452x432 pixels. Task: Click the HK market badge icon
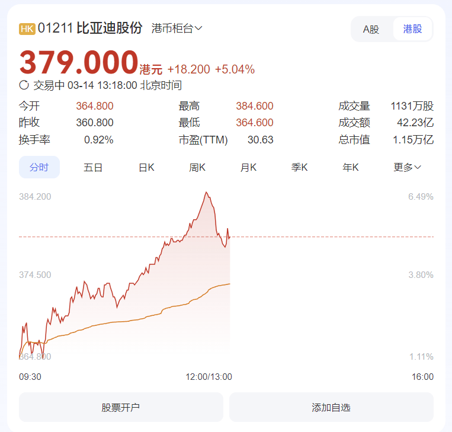[27, 29]
